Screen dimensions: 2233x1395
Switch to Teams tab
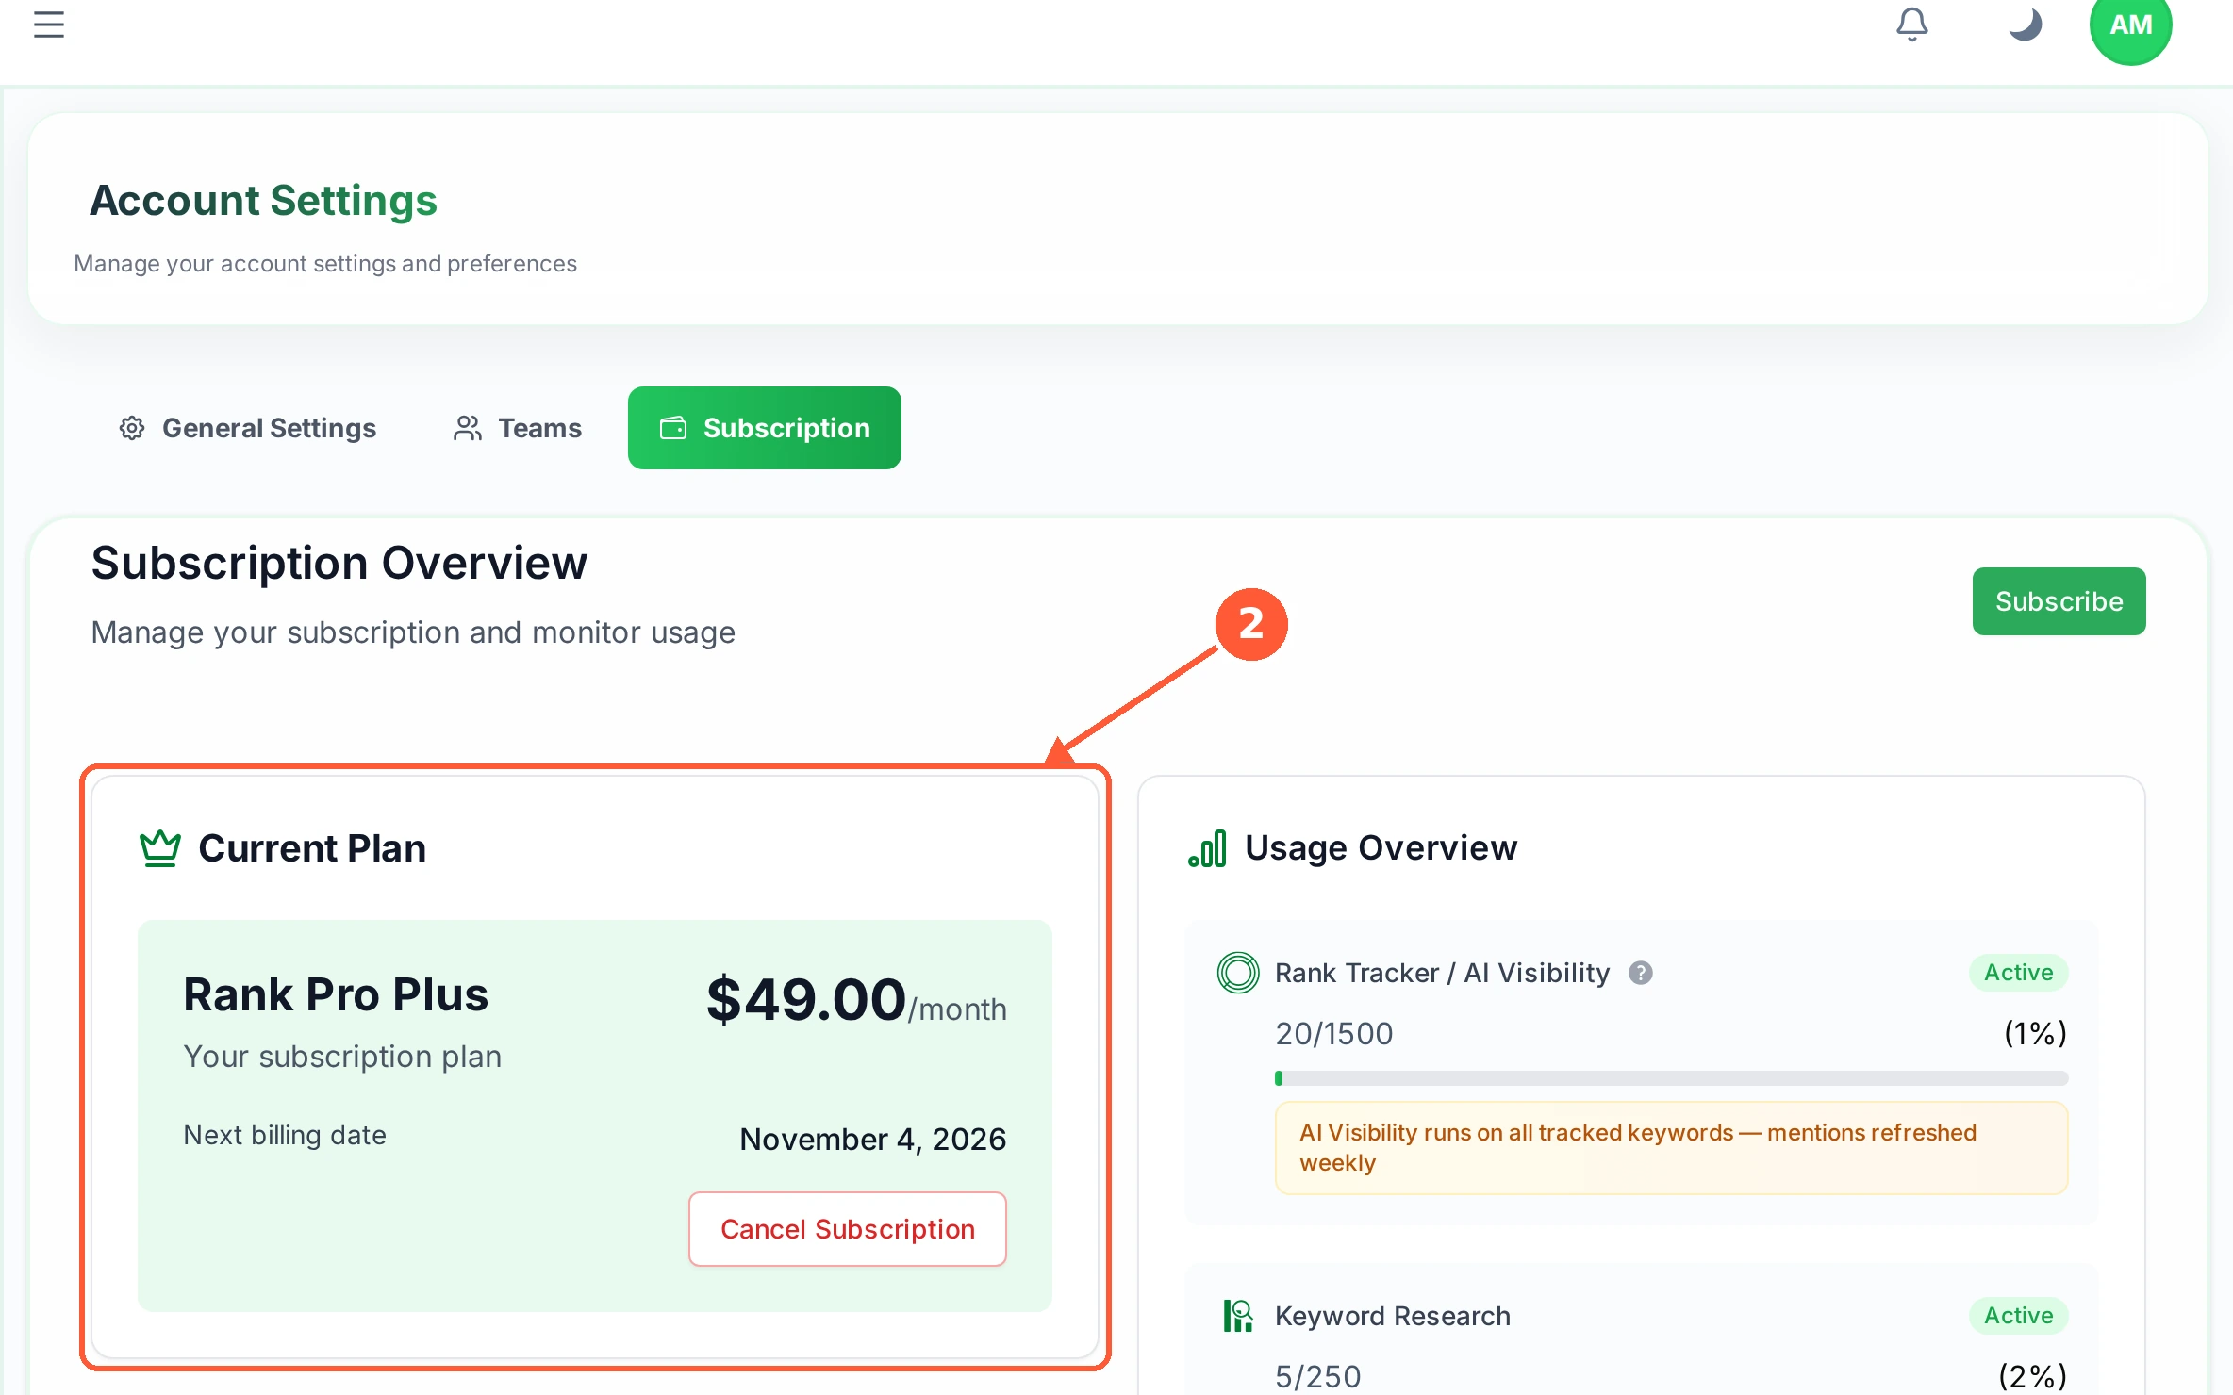click(x=518, y=428)
